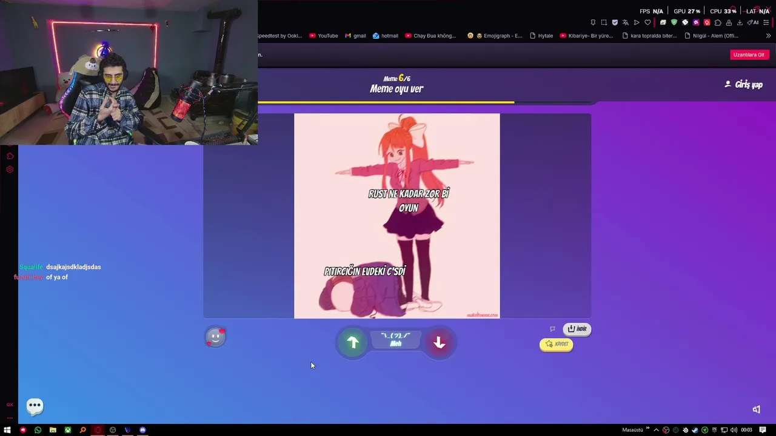776x436 pixels.
Task: Open the Hytale bookmark
Action: [541, 36]
